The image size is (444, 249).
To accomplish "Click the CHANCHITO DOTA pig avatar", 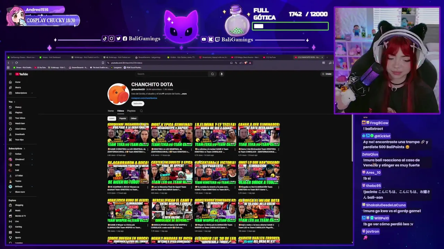I will (118, 94).
